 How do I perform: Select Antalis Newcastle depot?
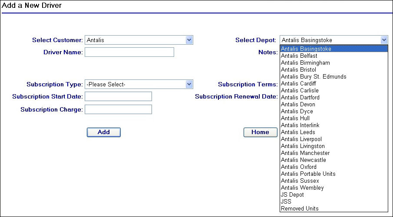pyautogui.click(x=334, y=160)
